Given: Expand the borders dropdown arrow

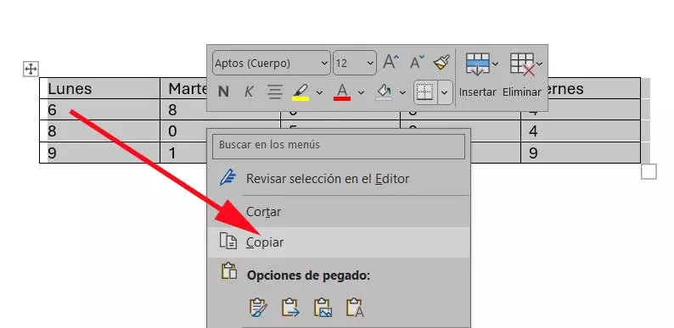Looking at the screenshot, I should click(445, 92).
